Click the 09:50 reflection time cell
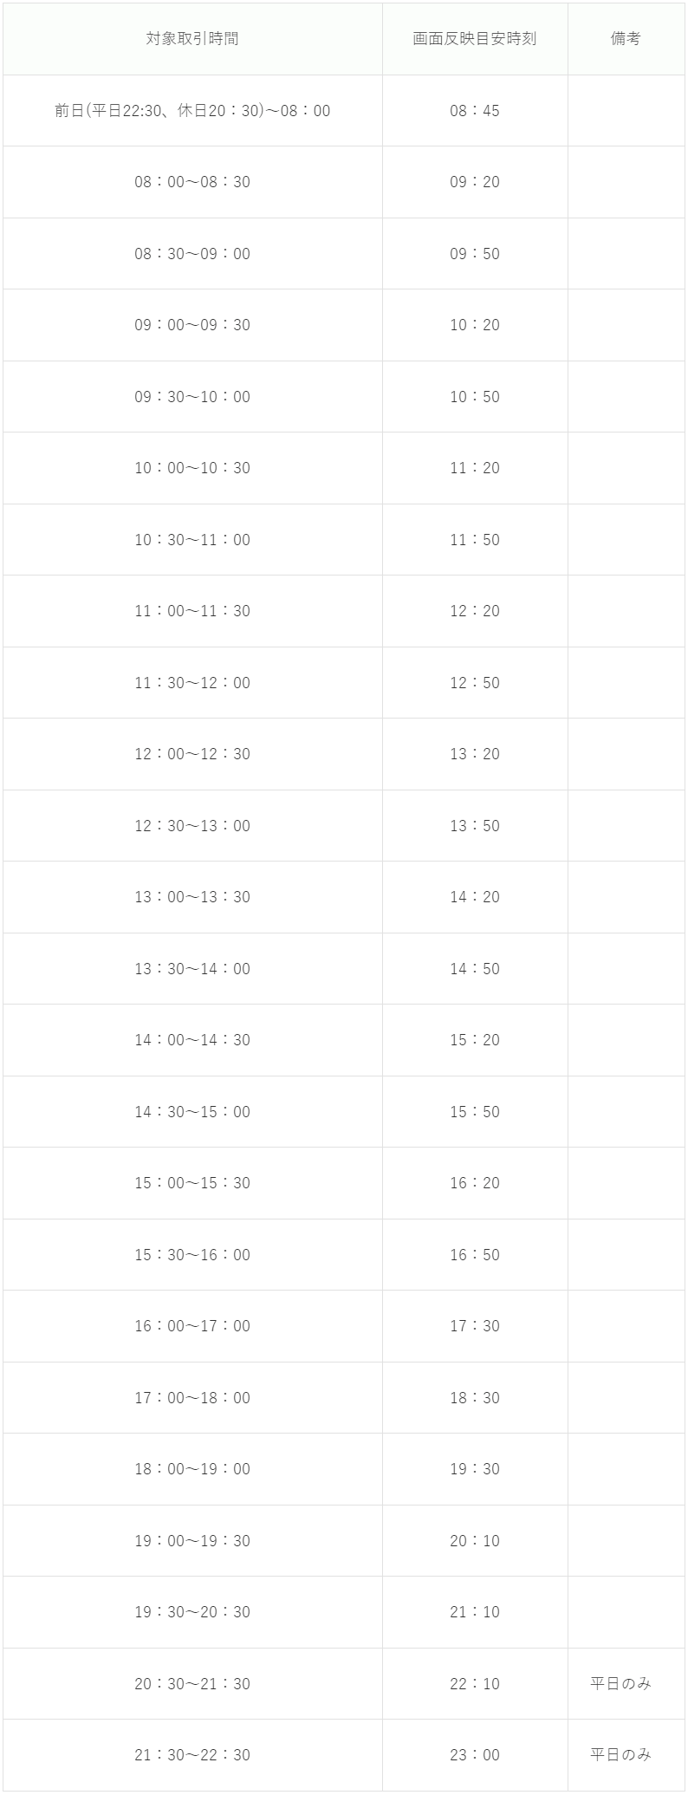Image resolution: width=688 pixels, height=1795 pixels. tap(475, 254)
